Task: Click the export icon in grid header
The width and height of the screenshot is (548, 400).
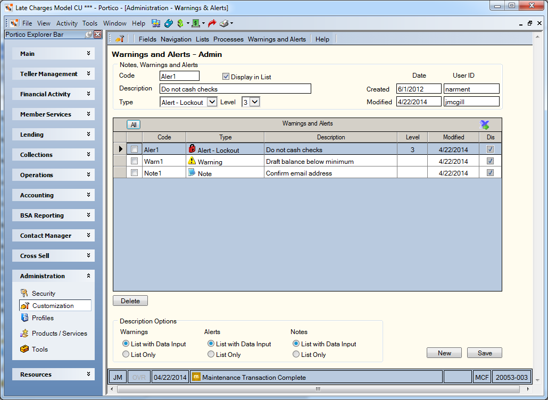Action: point(484,124)
